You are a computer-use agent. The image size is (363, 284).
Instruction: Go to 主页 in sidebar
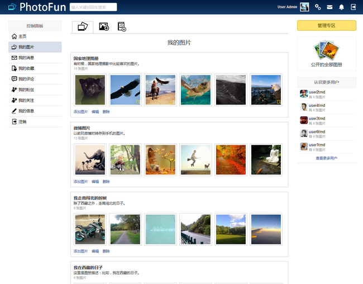[x=35, y=36]
